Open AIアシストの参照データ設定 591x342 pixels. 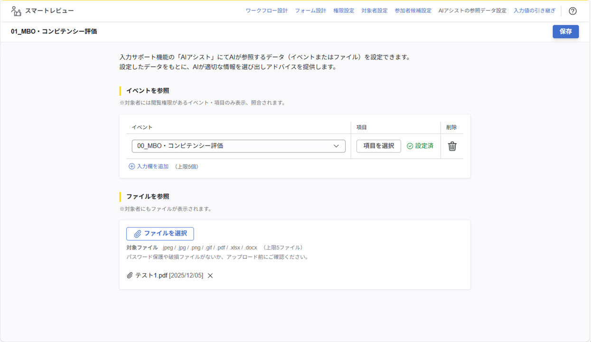[x=471, y=10]
